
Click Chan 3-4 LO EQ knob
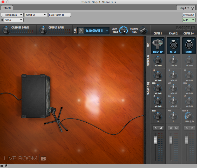pyautogui.click(x=189, y=101)
